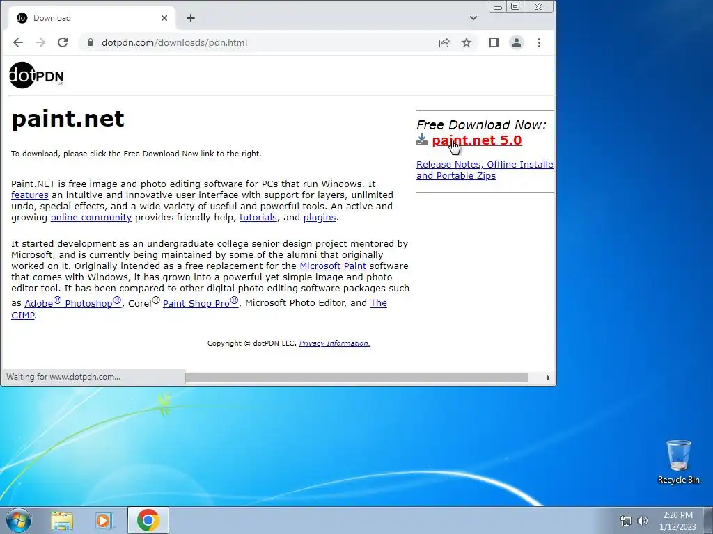Reload the page with the refresh icon
The width and height of the screenshot is (713, 534).
(63, 42)
